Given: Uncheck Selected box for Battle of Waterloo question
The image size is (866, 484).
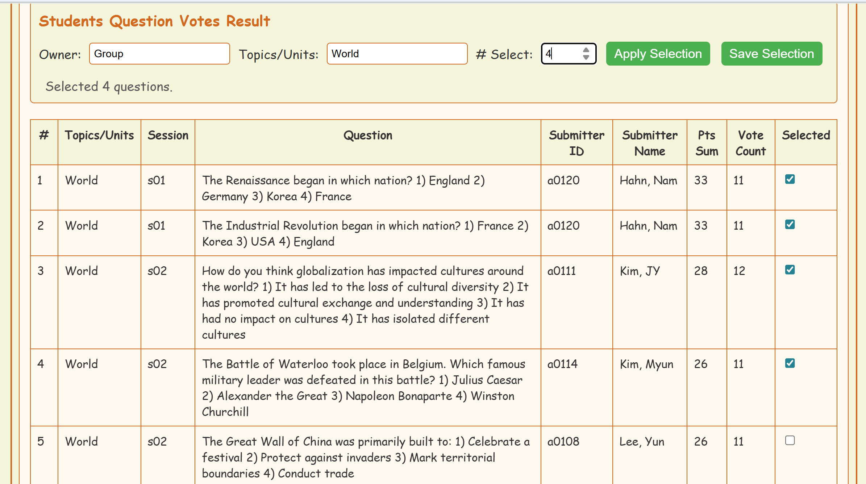Looking at the screenshot, I should click(x=790, y=363).
